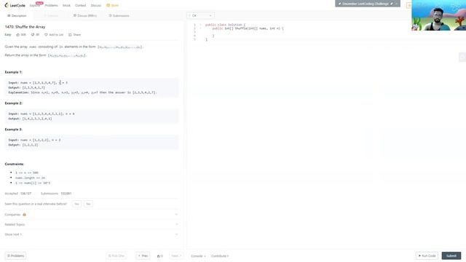
Task: Answer Yes to interview question
Action: click(x=76, y=204)
